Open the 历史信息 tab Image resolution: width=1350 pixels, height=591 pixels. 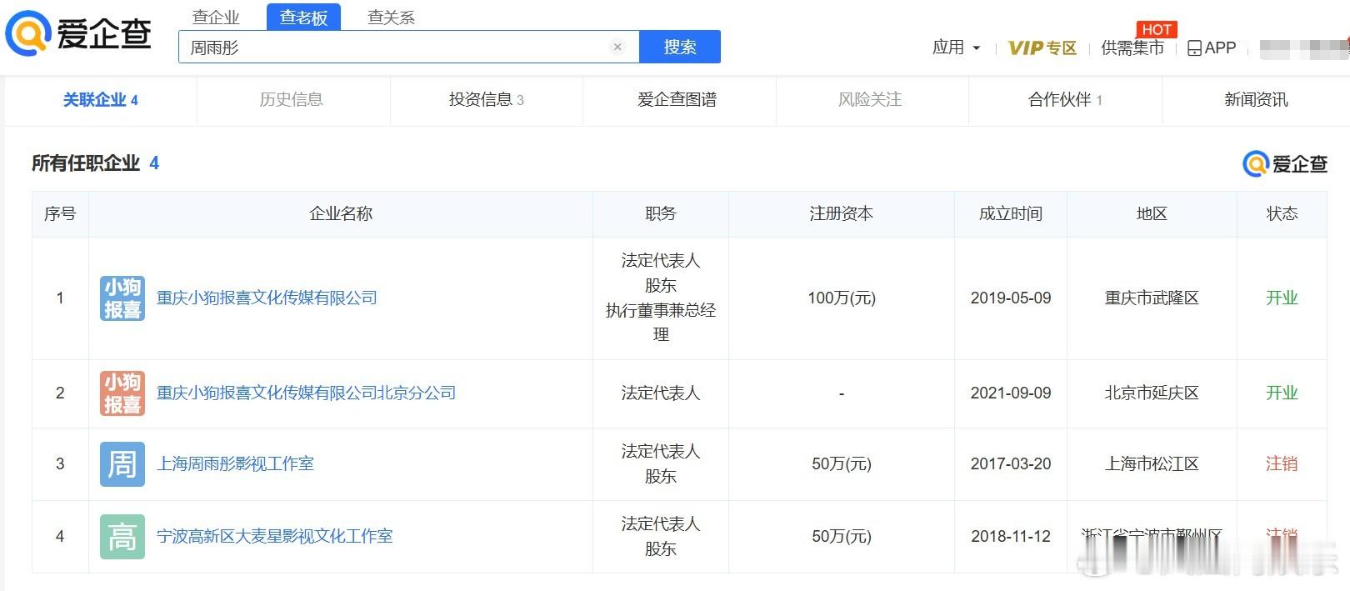tap(291, 100)
